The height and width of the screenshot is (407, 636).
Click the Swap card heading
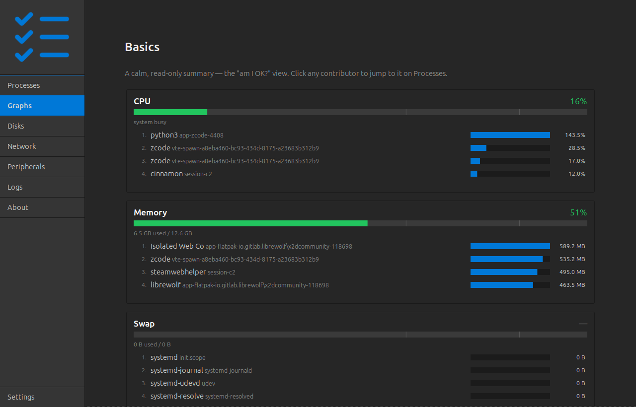coord(144,324)
